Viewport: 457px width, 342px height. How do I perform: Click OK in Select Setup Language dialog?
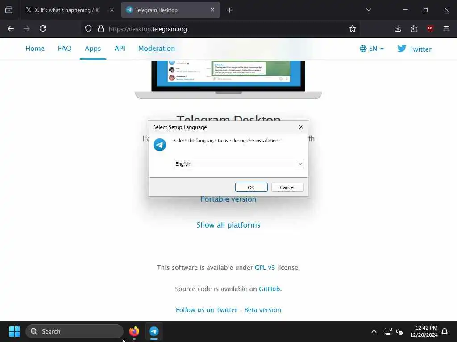[x=251, y=187]
